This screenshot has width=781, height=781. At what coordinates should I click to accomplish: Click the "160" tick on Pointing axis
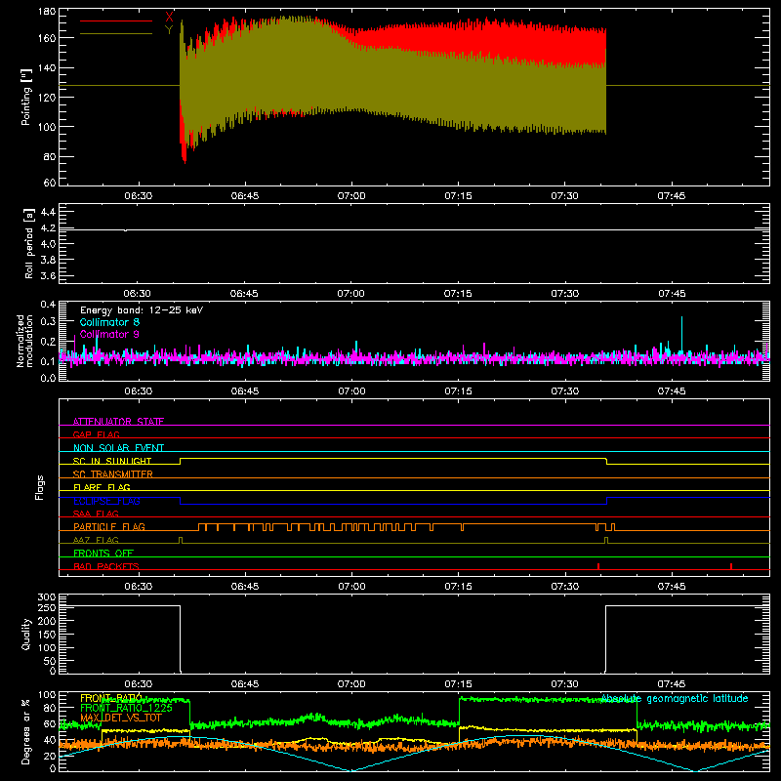pyautogui.click(x=47, y=38)
